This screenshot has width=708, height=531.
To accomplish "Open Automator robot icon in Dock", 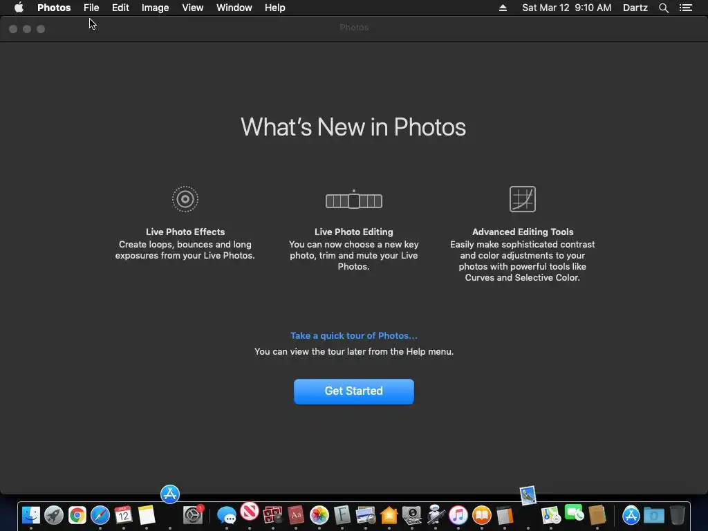I will (x=436, y=514).
